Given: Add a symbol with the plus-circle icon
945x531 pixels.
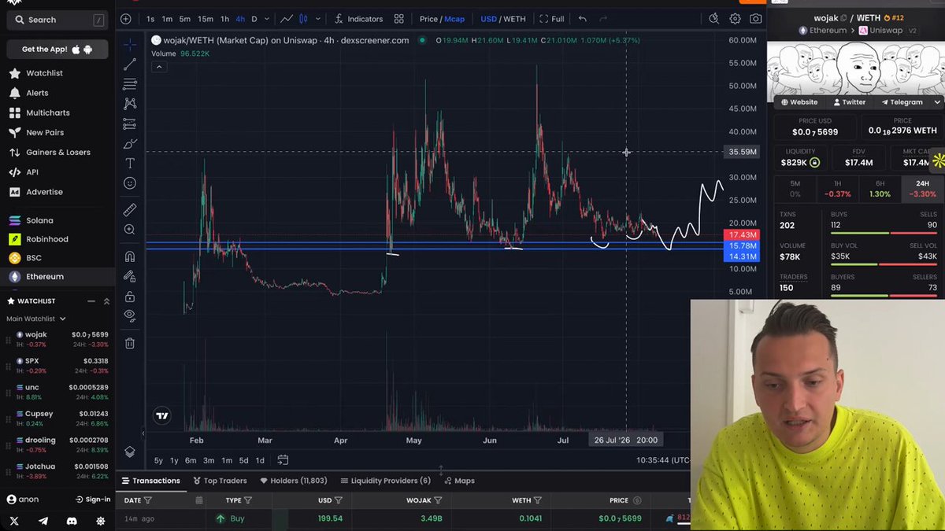Looking at the screenshot, I should click(126, 19).
